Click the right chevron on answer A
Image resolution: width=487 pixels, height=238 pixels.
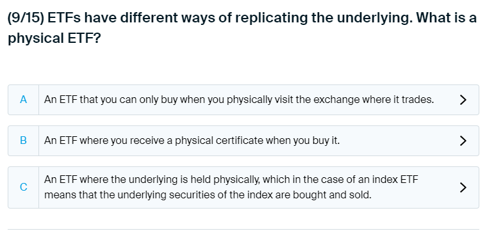(463, 100)
